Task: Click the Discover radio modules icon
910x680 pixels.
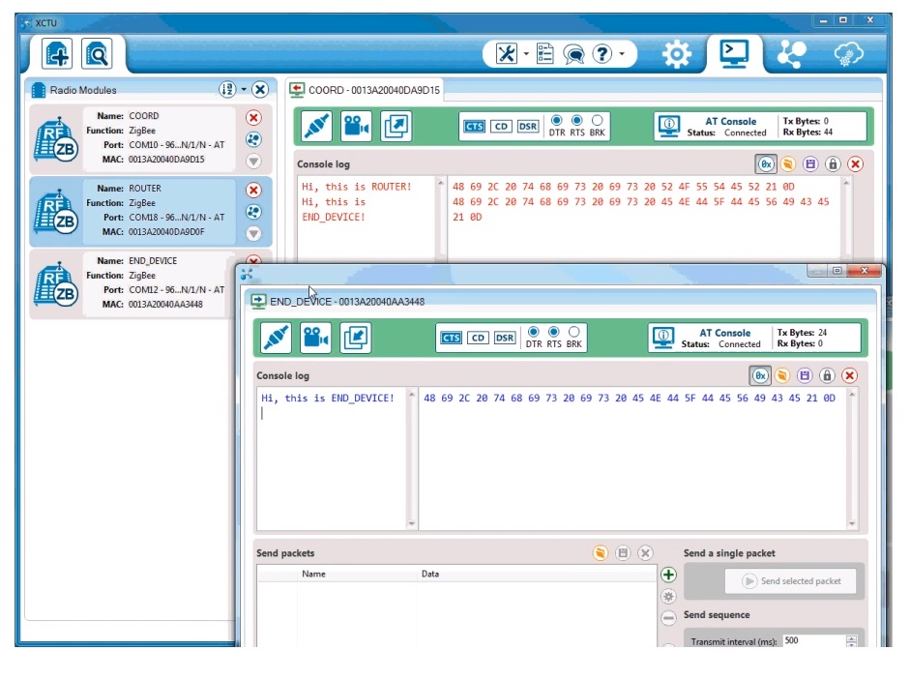Action: (x=97, y=54)
